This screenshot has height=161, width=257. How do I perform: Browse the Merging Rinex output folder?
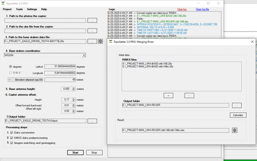pos(237,105)
